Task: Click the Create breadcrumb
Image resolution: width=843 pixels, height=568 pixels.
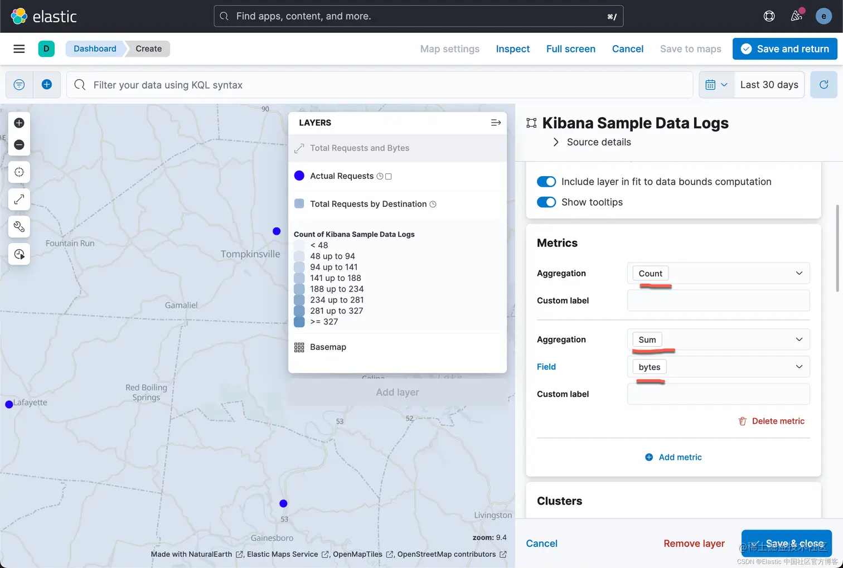Action: [148, 48]
